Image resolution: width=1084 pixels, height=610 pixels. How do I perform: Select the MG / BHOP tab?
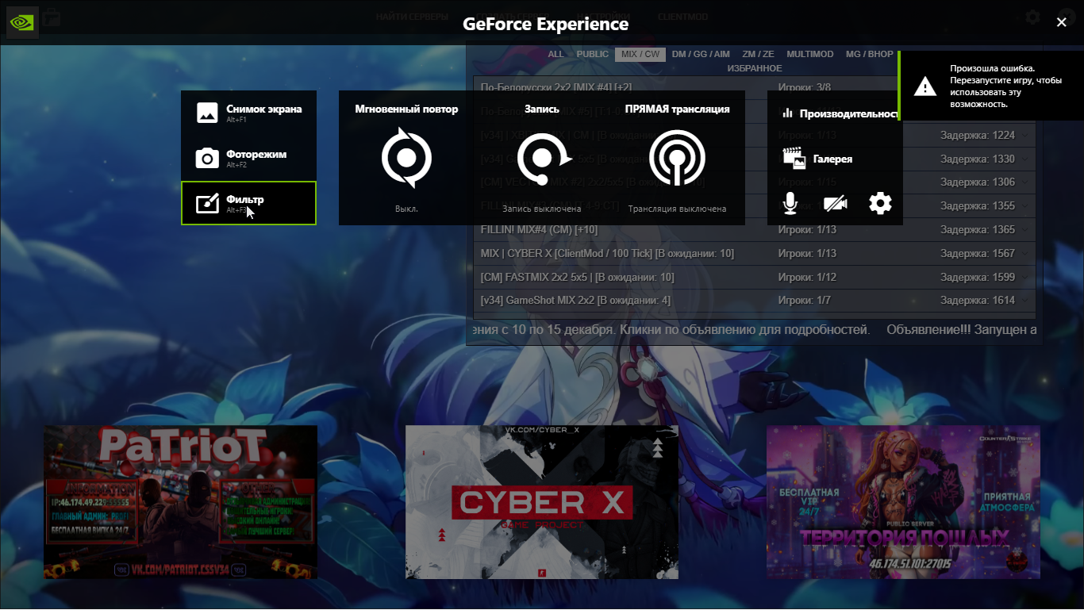point(869,54)
